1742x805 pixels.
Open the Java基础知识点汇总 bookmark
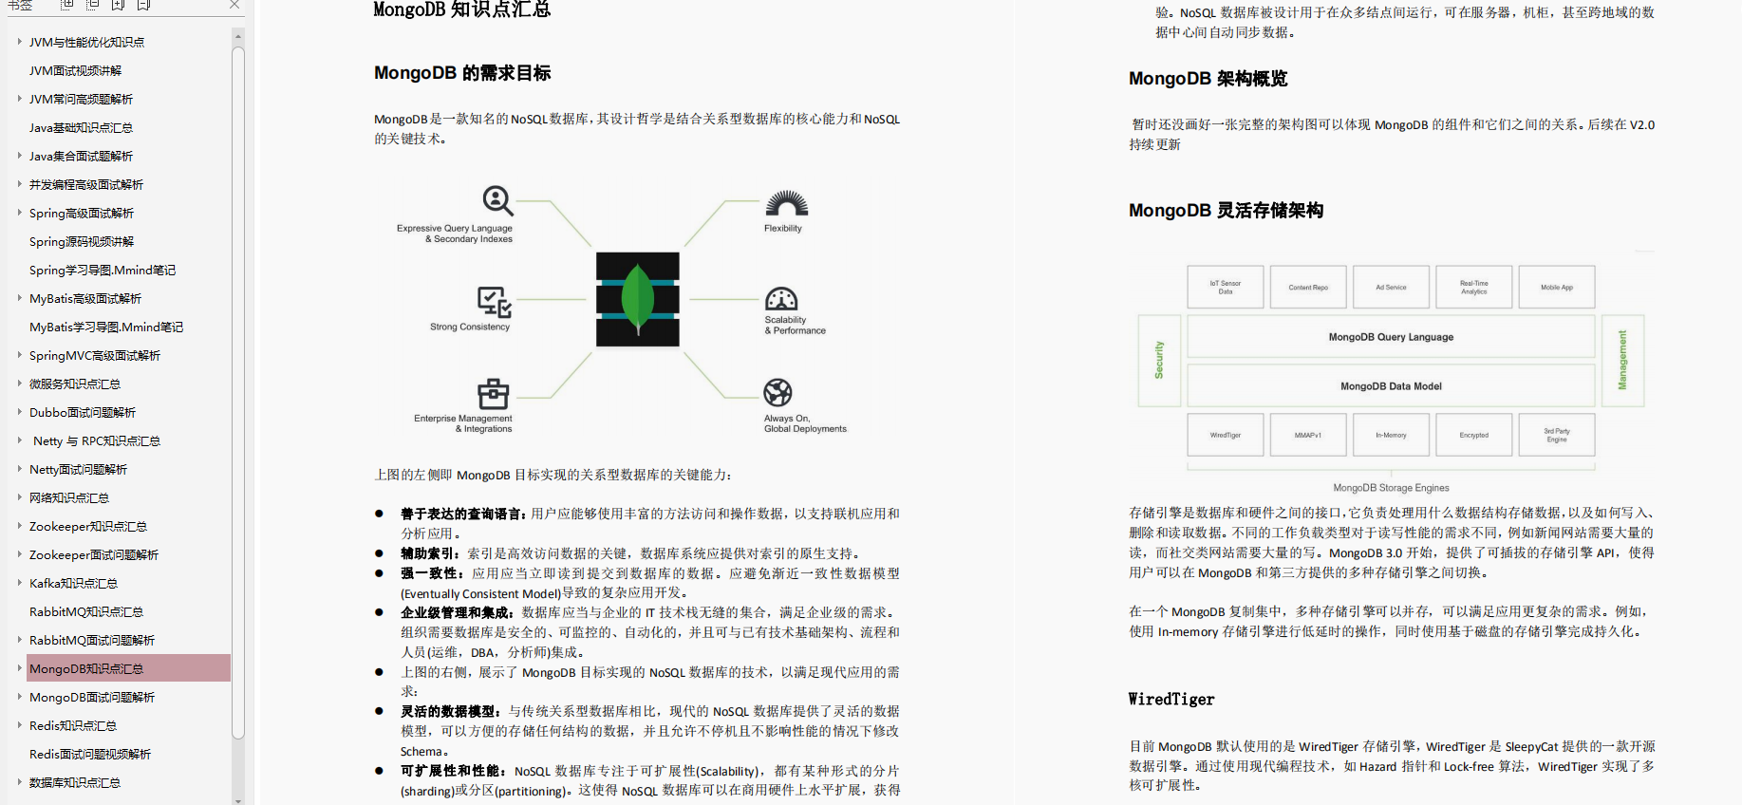pyautogui.click(x=81, y=127)
